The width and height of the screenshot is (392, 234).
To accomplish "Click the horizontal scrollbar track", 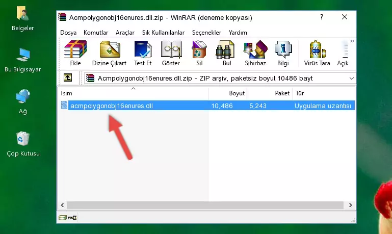I will [x=206, y=205].
